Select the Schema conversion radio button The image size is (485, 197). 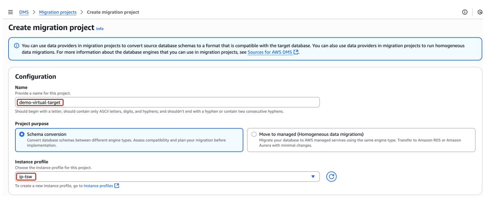point(22,134)
